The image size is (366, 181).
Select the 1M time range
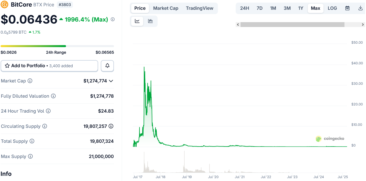coord(273,8)
